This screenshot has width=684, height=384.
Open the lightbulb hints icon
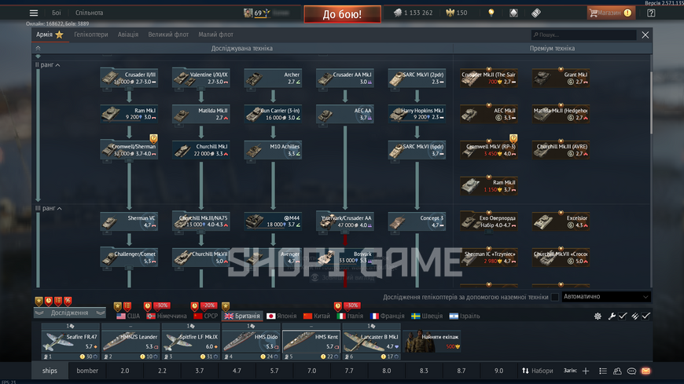pos(491,13)
